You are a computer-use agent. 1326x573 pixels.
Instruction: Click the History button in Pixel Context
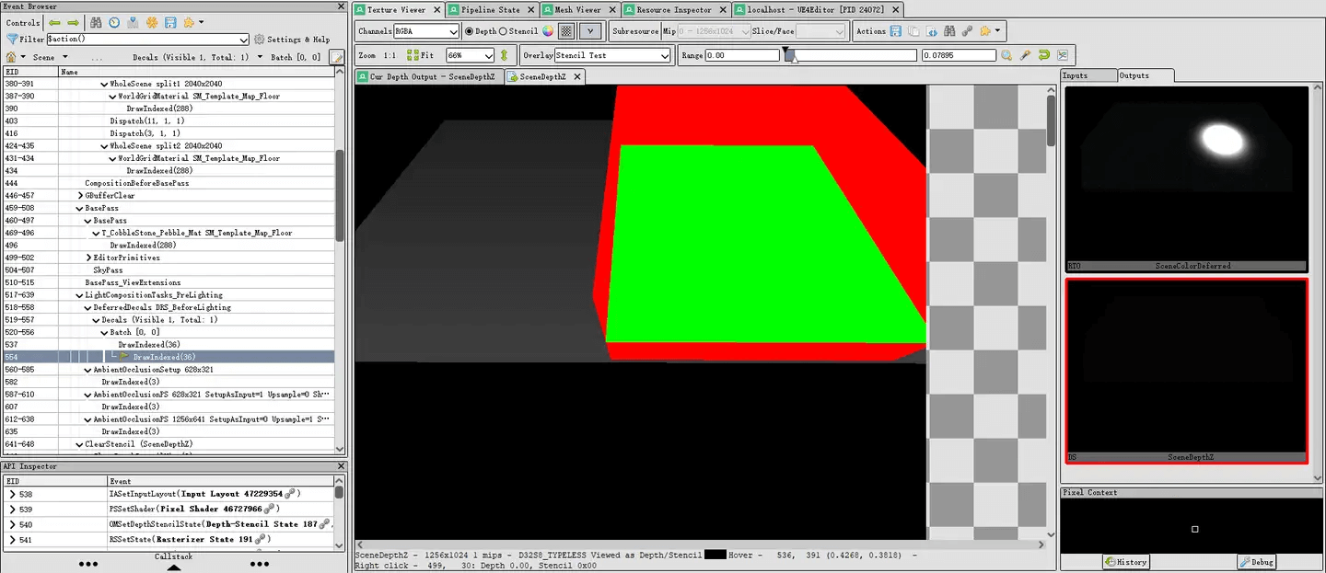(x=1126, y=562)
